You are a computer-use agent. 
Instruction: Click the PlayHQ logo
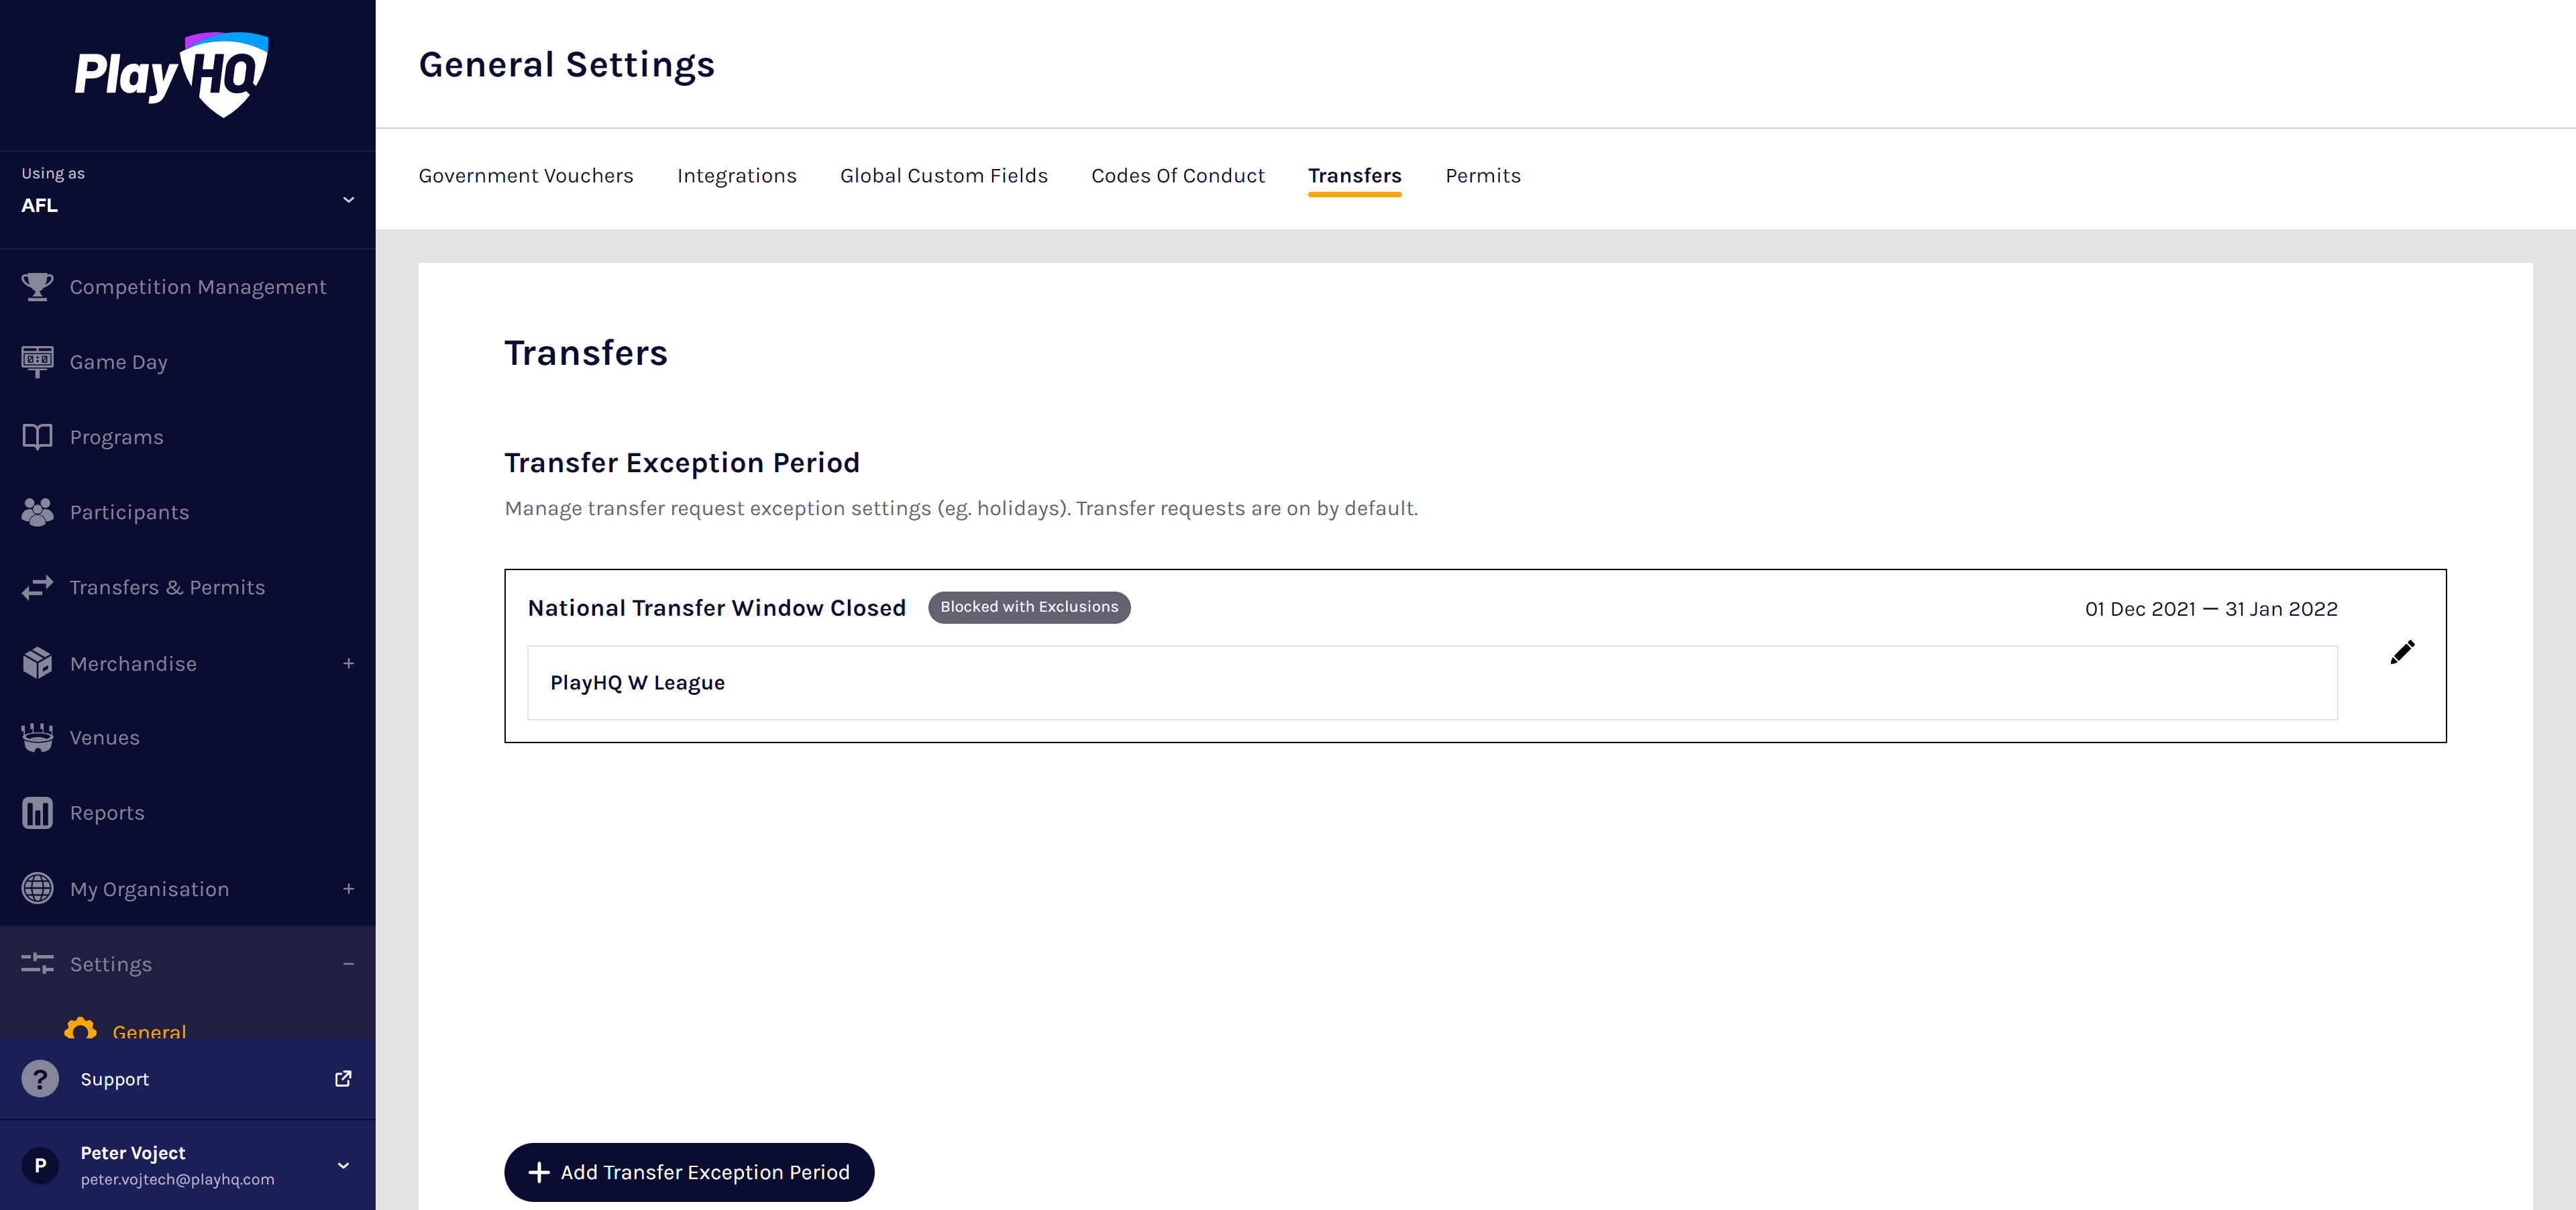point(171,75)
